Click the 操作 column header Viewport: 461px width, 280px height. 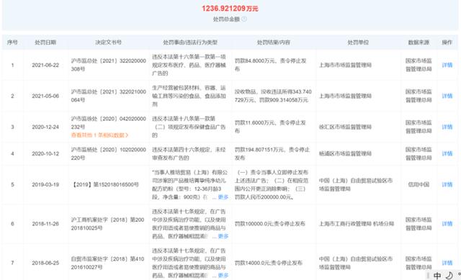point(447,42)
